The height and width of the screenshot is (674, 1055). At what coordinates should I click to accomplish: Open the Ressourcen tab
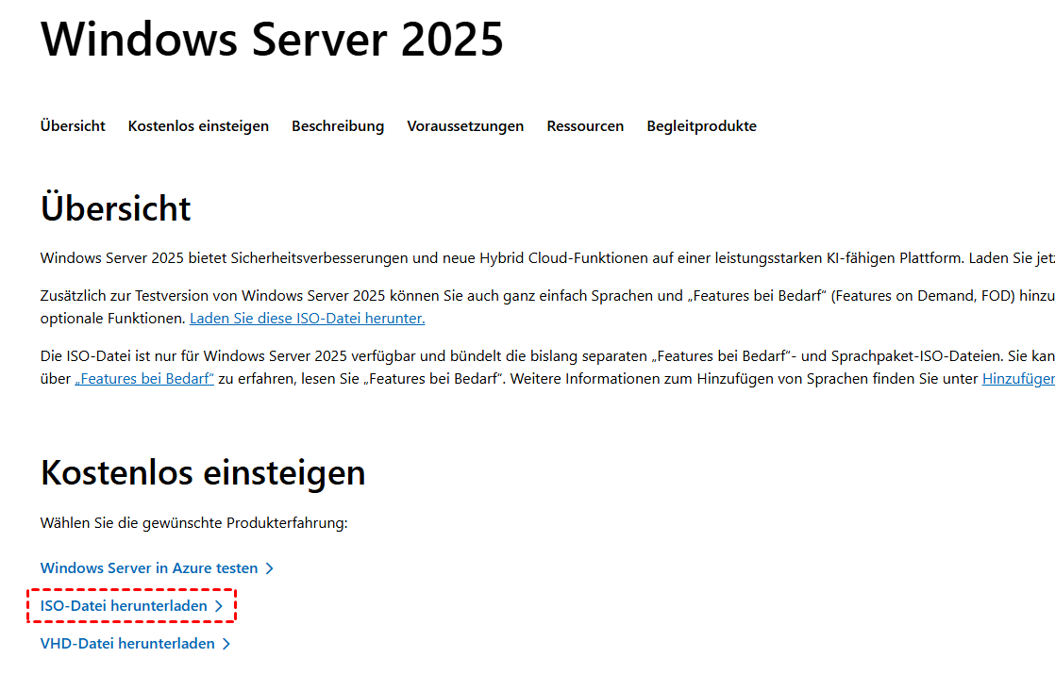(x=585, y=126)
